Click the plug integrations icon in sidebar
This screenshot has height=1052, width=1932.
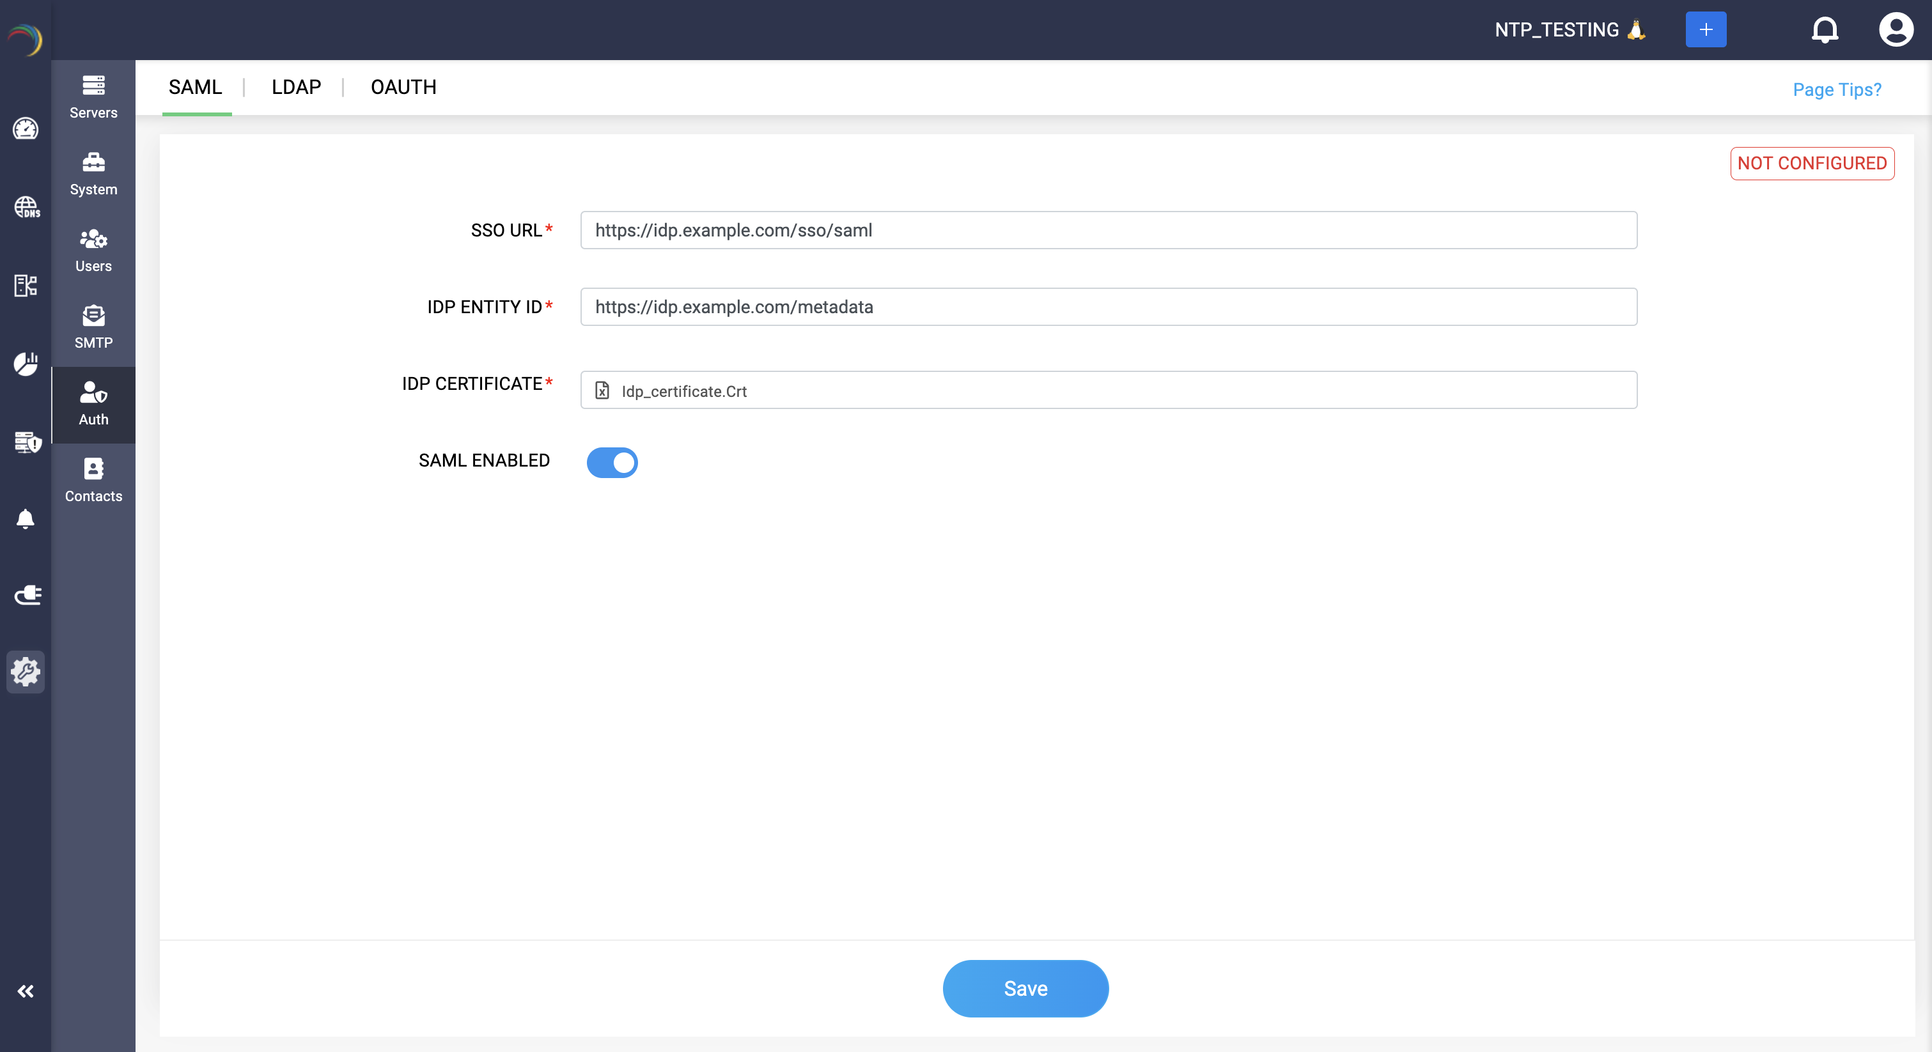tap(27, 594)
